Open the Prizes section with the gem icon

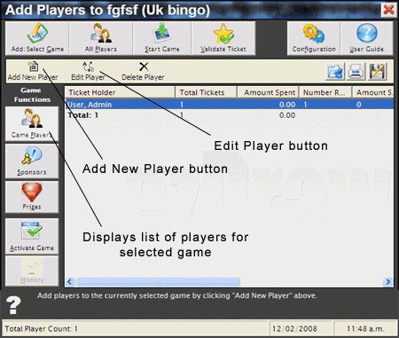32,197
